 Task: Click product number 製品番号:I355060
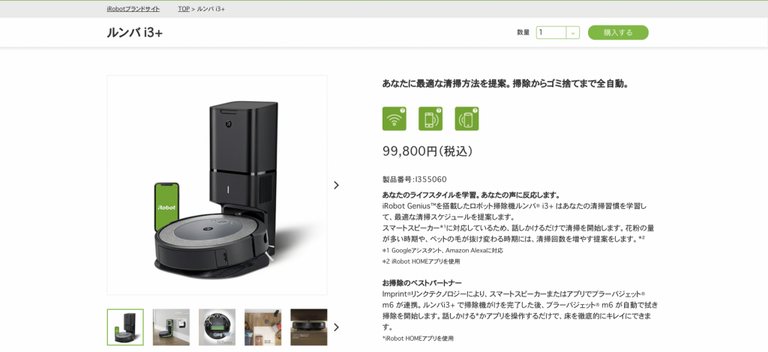point(414,180)
